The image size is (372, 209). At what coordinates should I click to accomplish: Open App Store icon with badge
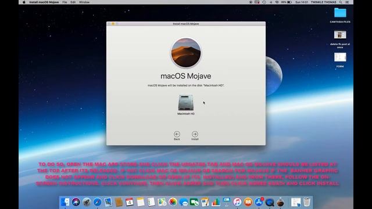259,202
